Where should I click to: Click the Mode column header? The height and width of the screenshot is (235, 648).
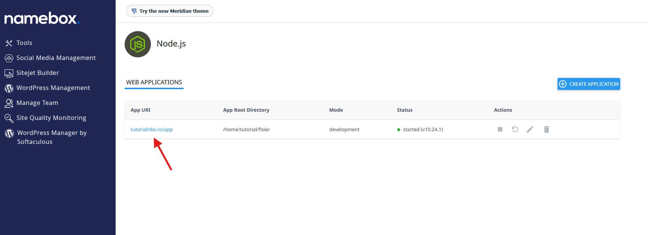[336, 110]
